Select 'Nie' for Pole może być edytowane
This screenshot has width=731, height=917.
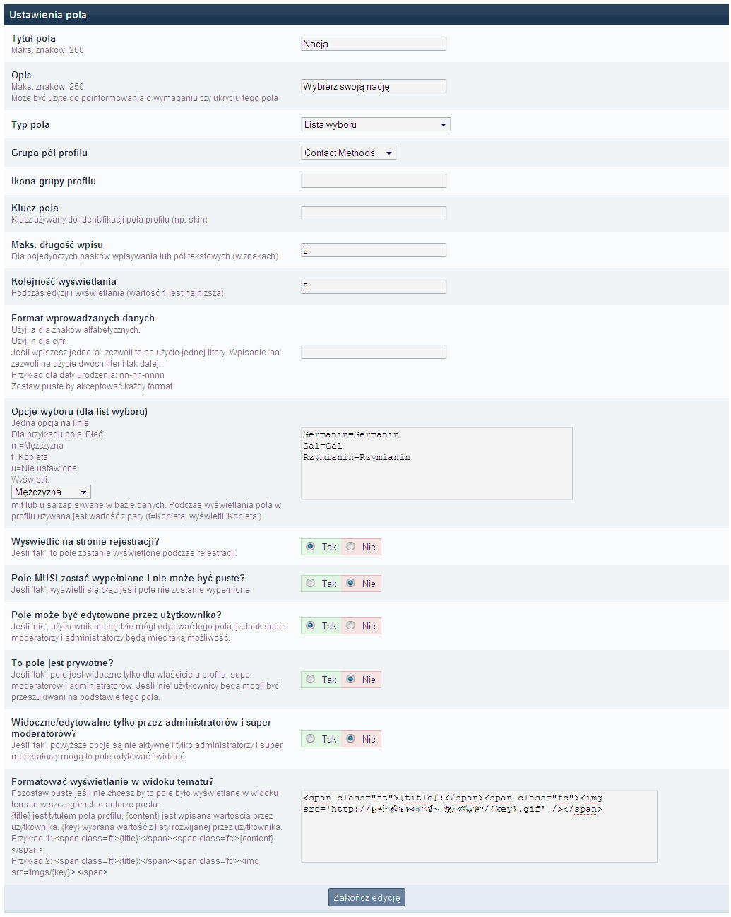coord(351,626)
